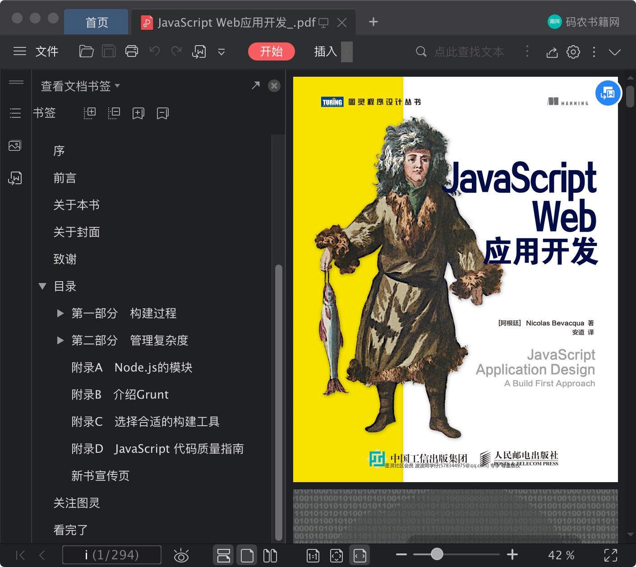Click the 码农书籍网 account label
636x567 pixels.
(584, 22)
